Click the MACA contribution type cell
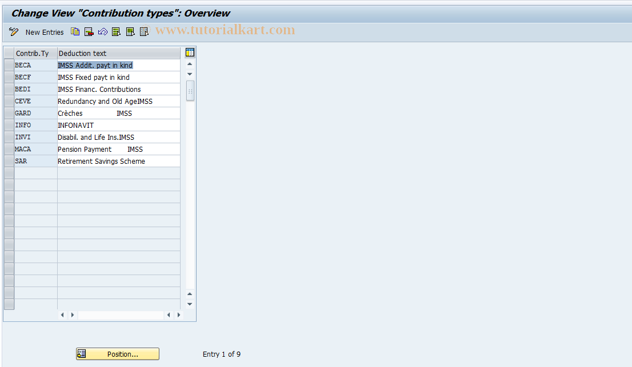This screenshot has height=367, width=632. pyautogui.click(x=36, y=150)
